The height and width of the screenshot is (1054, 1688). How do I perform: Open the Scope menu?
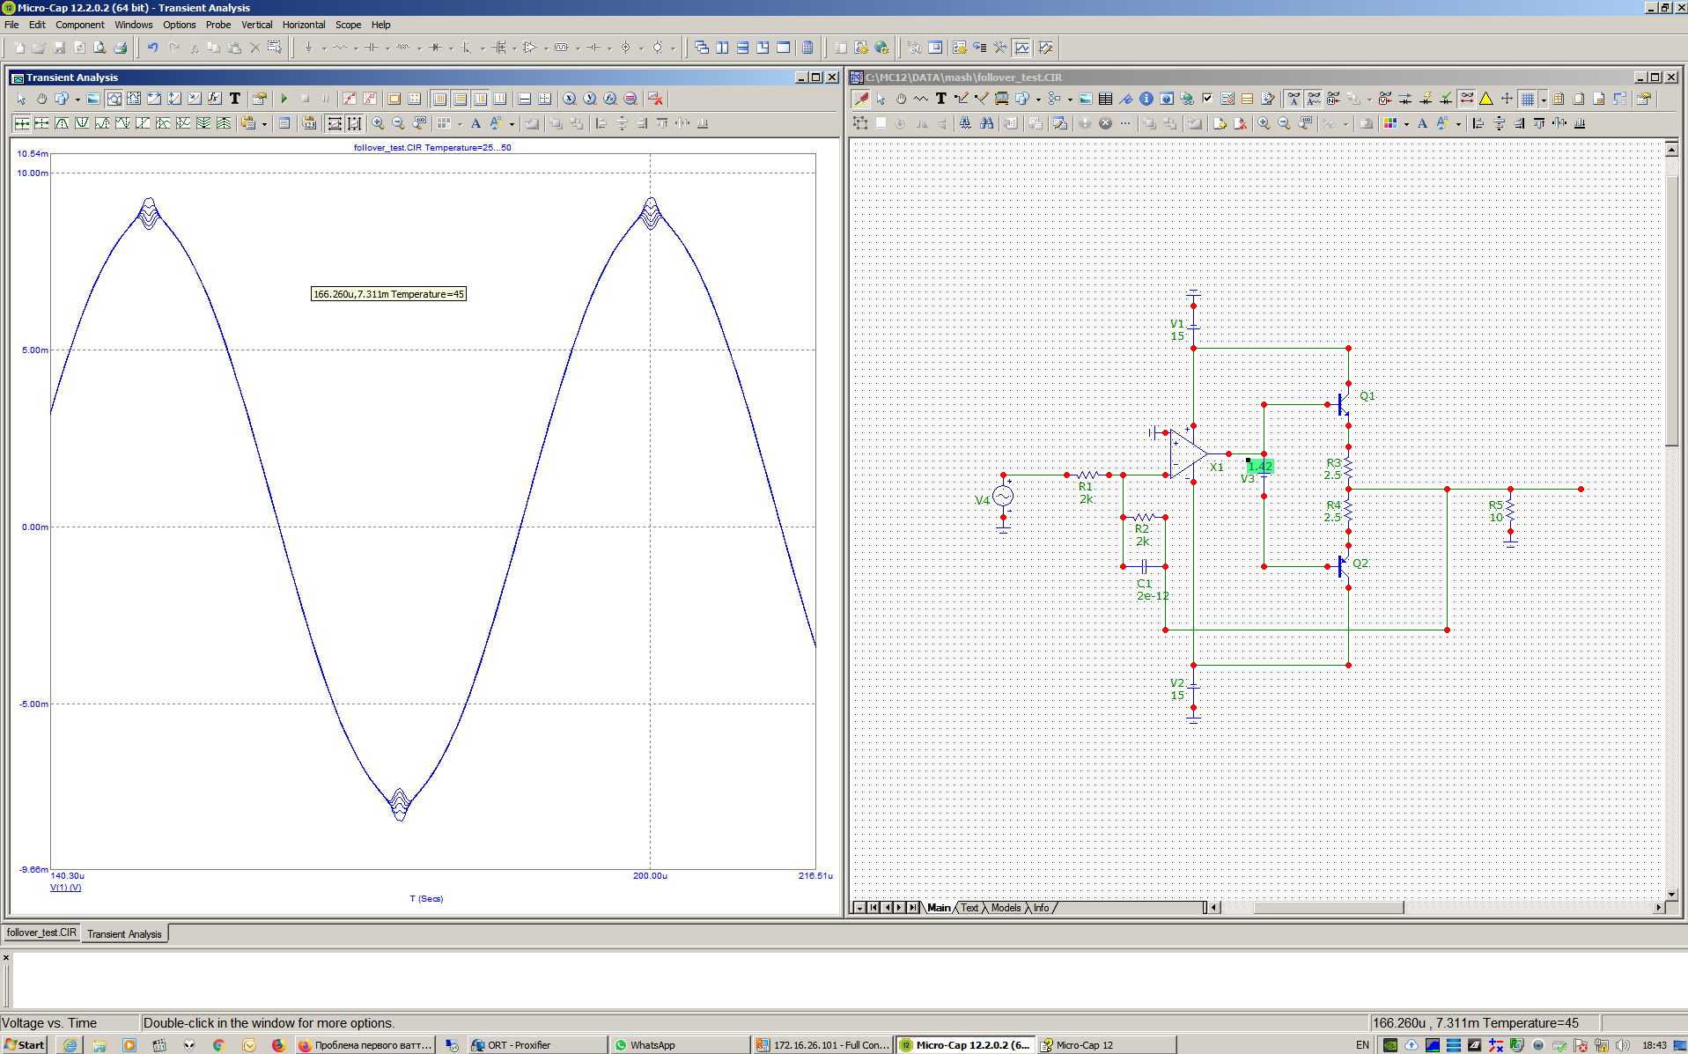click(x=349, y=25)
